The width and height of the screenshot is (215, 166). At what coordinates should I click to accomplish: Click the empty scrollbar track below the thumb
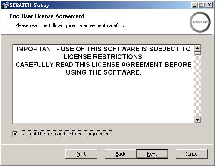point(198,86)
